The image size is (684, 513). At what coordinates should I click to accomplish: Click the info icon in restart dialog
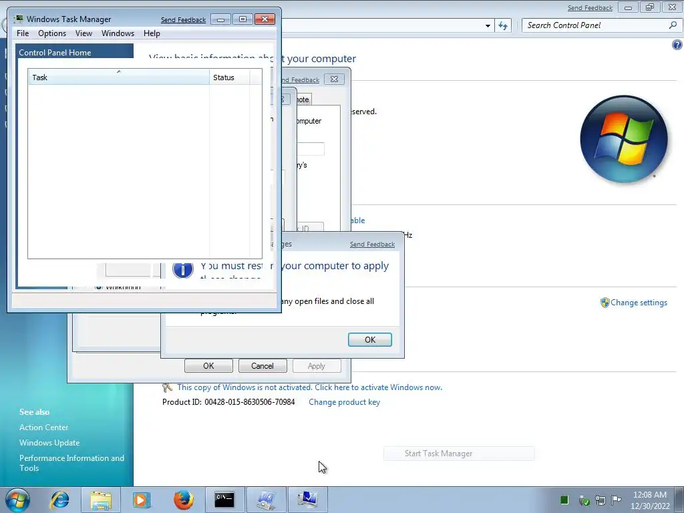(x=183, y=269)
